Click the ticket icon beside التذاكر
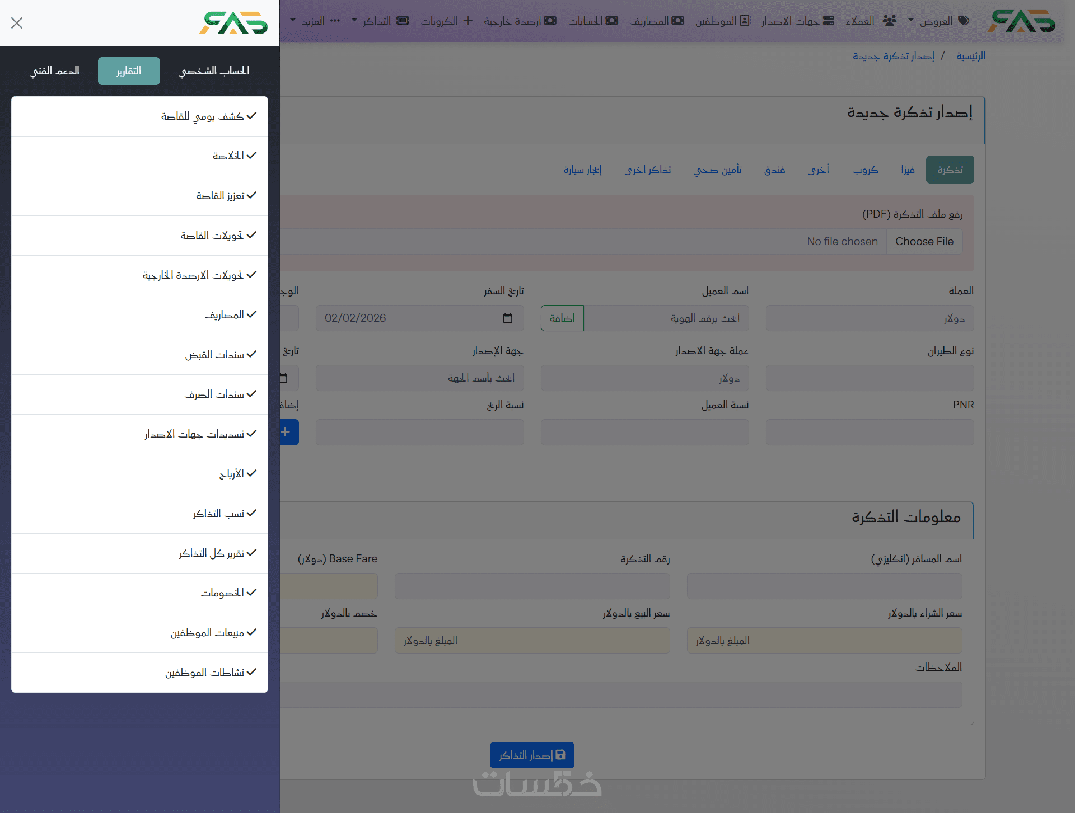This screenshot has height=813, width=1075. click(x=403, y=21)
